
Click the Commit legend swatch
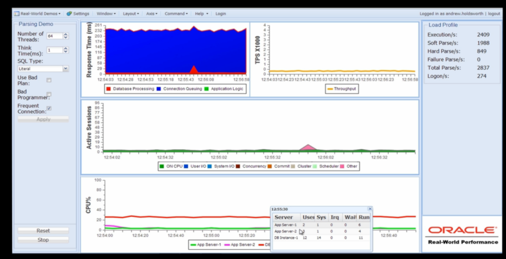click(x=269, y=166)
